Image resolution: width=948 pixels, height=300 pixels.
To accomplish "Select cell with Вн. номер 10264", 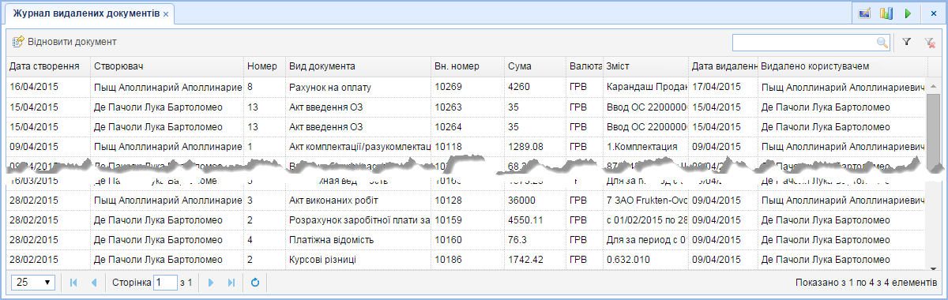I will pos(468,126).
